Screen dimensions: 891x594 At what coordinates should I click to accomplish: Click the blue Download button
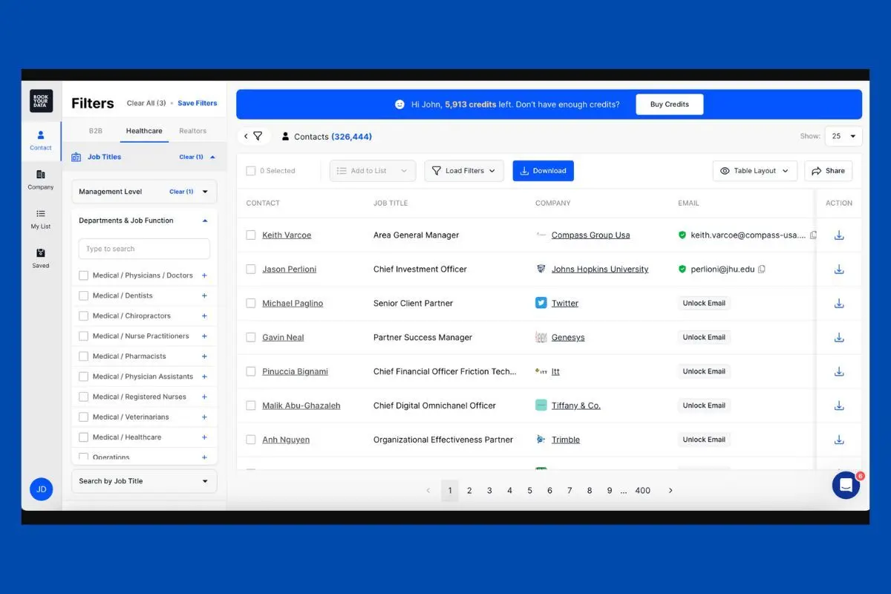pyautogui.click(x=544, y=171)
